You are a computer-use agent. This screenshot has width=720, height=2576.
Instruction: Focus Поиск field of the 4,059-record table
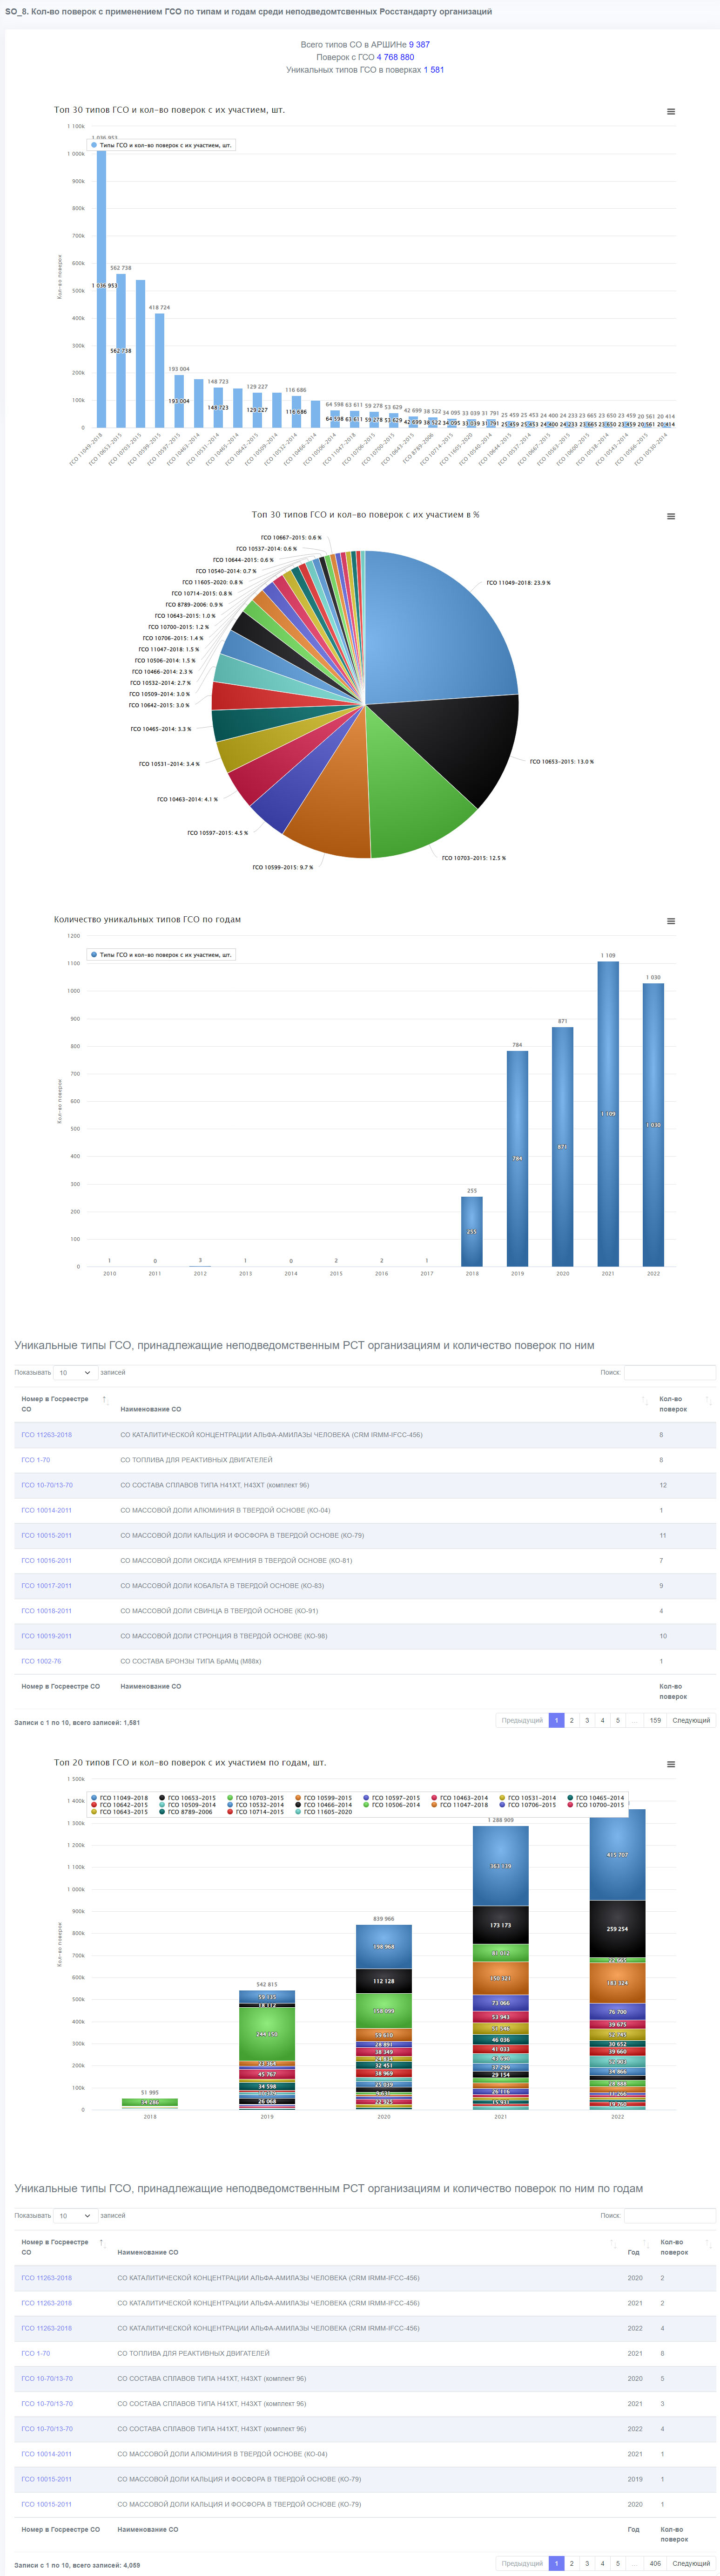pos(670,2216)
